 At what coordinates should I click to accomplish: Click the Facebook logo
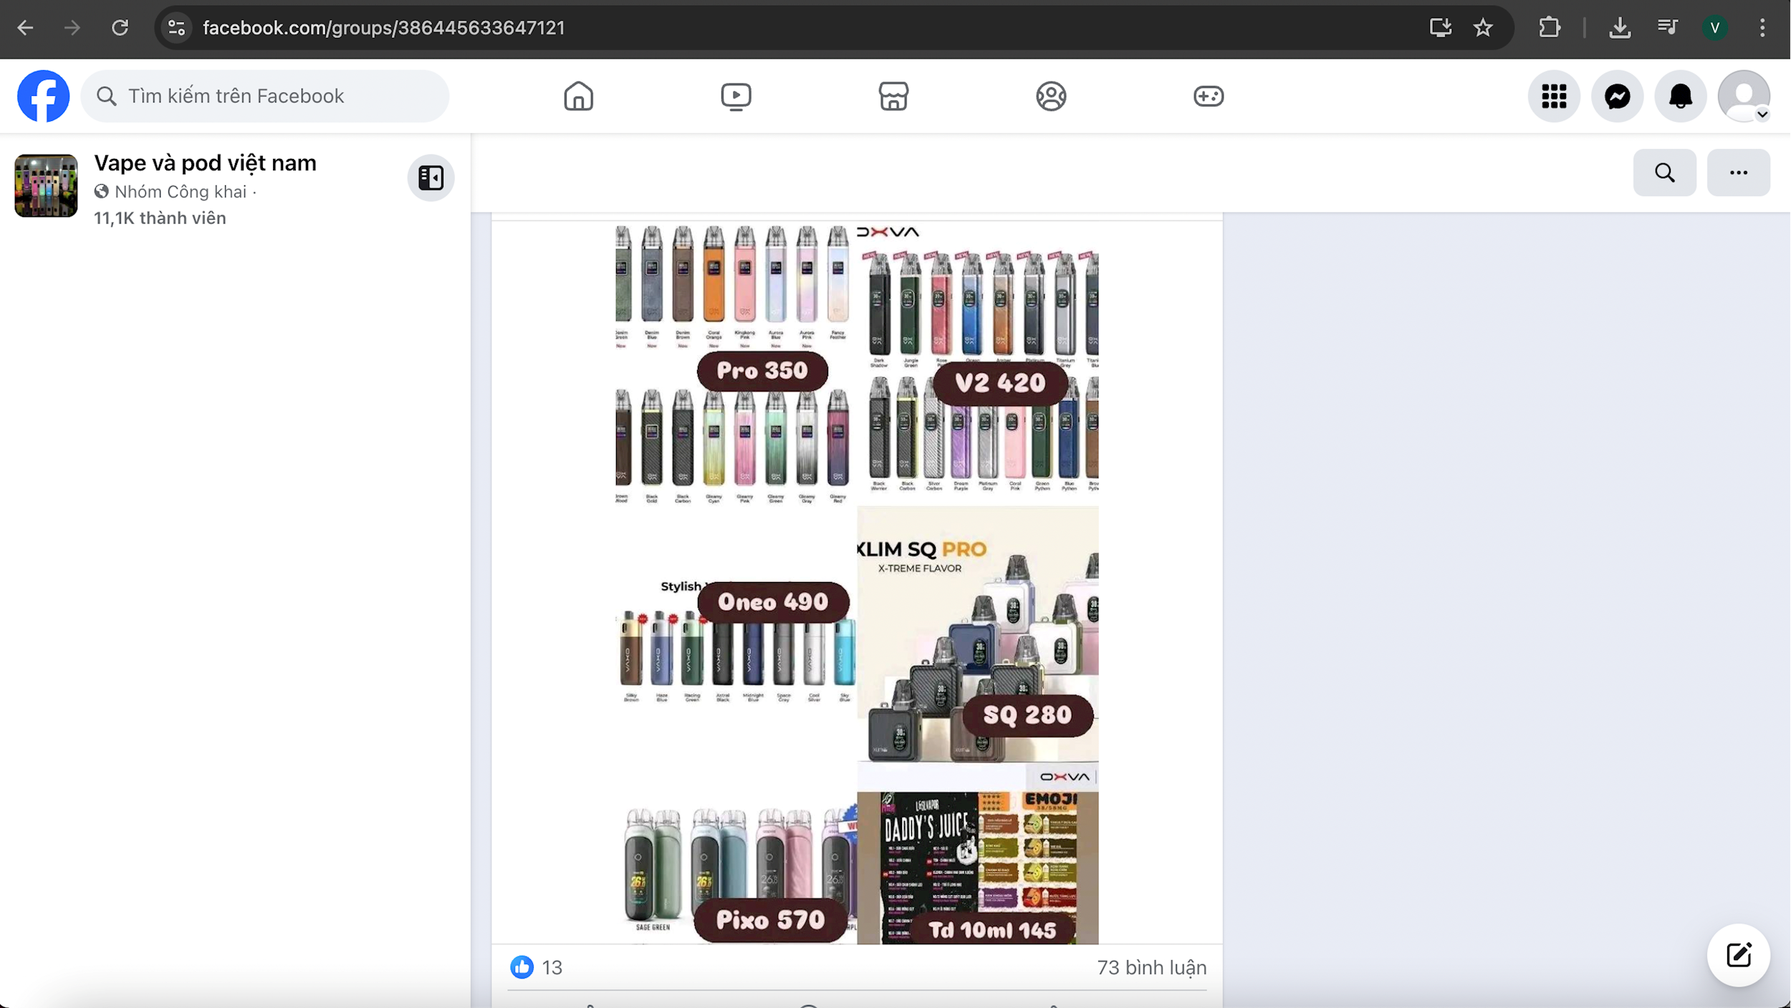point(43,96)
